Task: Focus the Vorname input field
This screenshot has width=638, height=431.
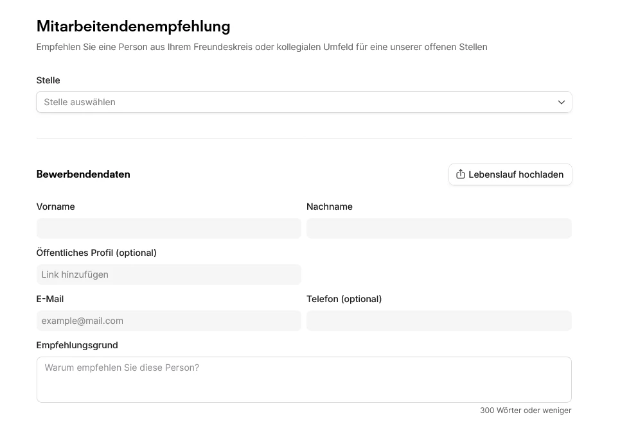Action: tap(168, 228)
